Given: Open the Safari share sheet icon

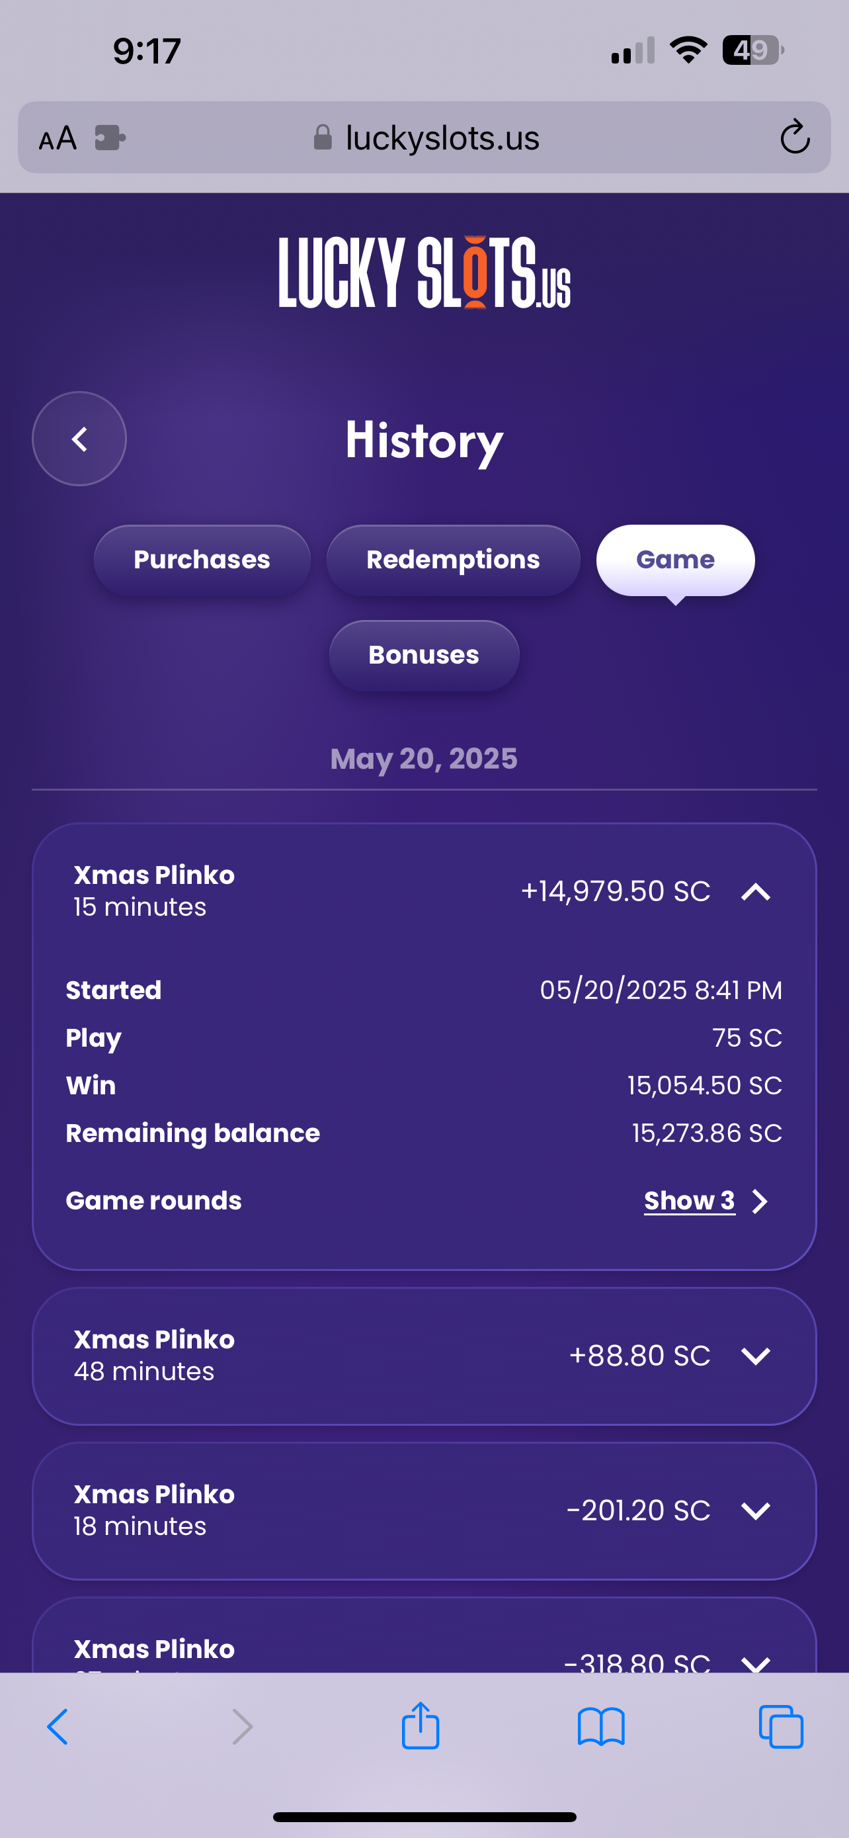Looking at the screenshot, I should pyautogui.click(x=420, y=1727).
